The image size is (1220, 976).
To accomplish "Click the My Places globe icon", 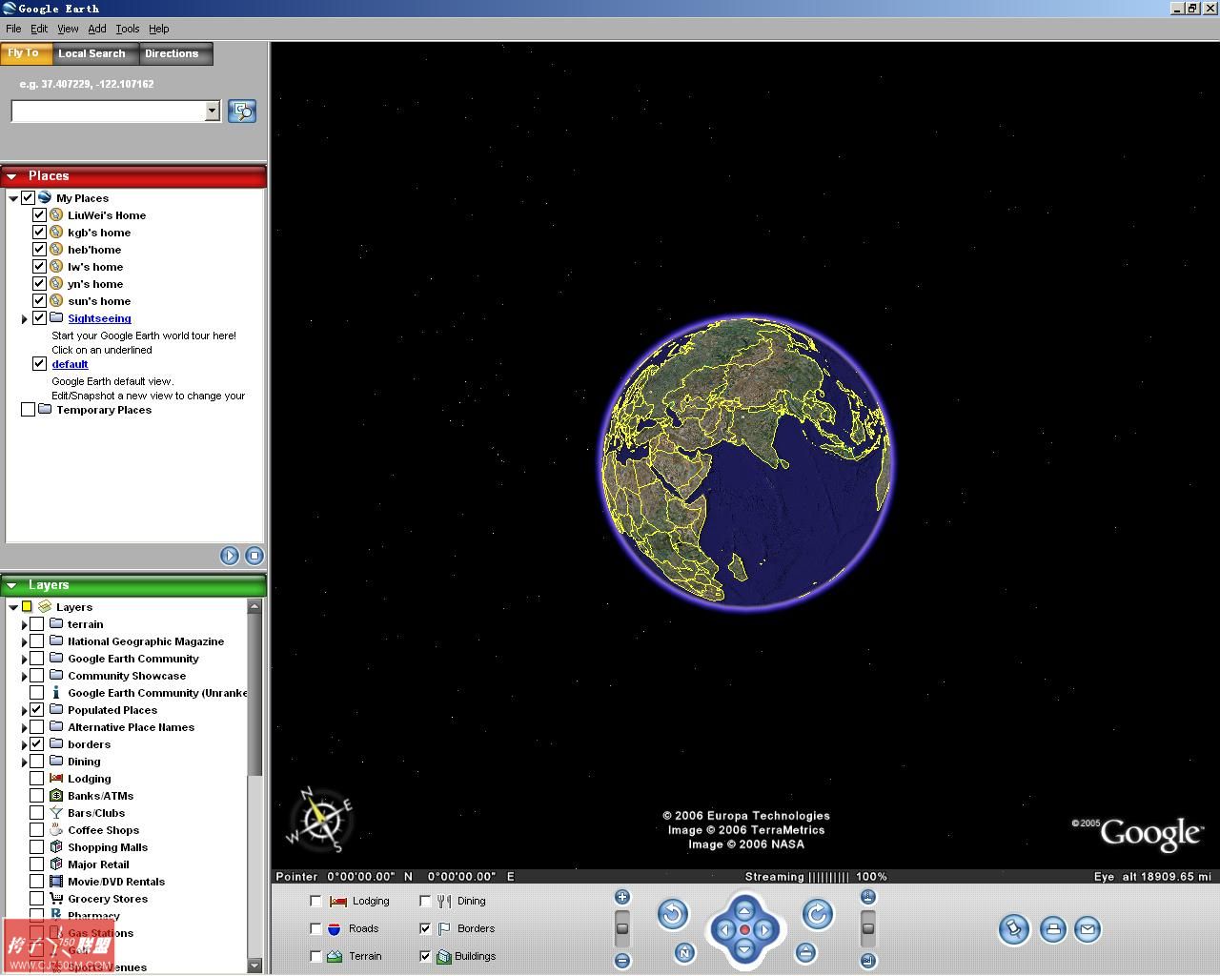I will tap(45, 197).
